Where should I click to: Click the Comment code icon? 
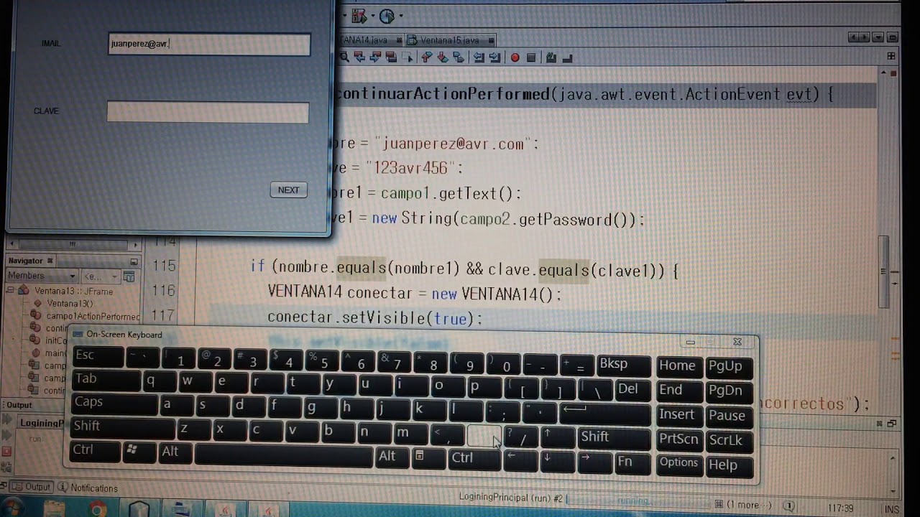[x=551, y=57]
